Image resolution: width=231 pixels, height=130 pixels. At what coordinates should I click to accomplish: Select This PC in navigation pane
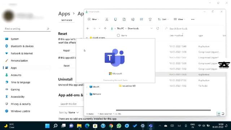click(x=95, y=87)
